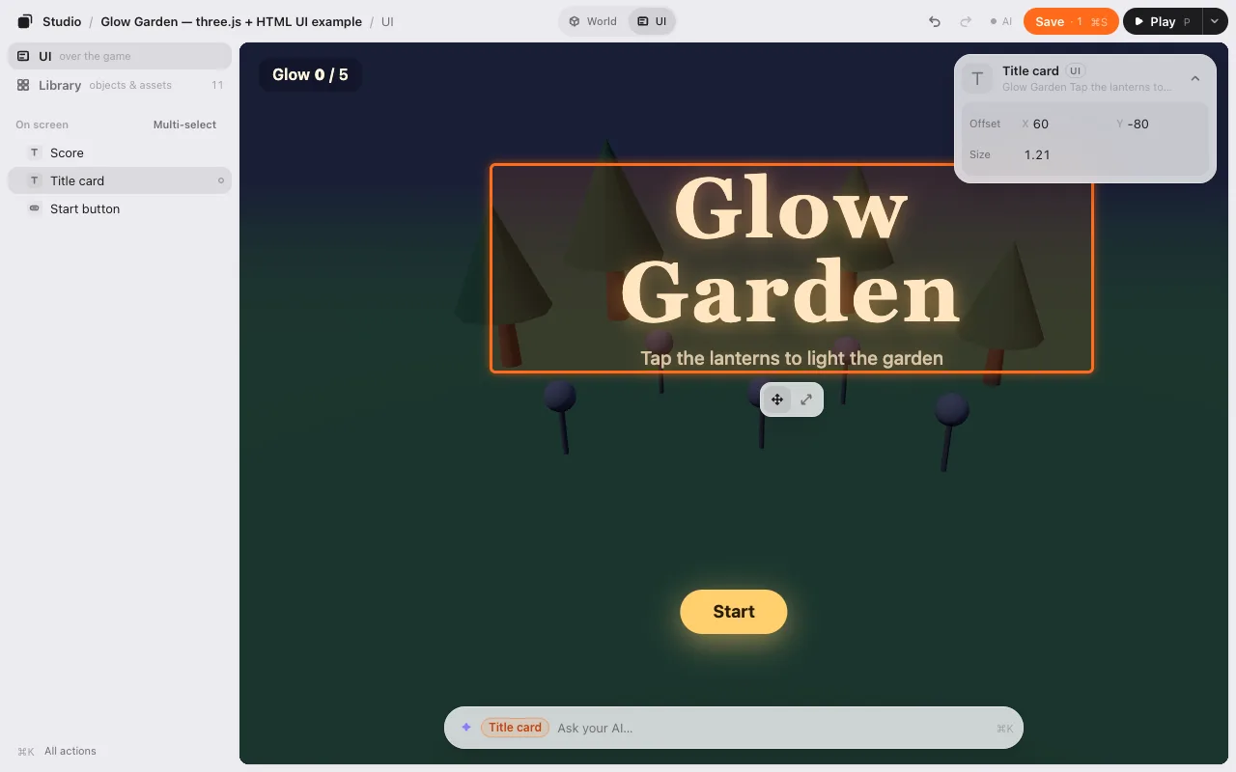The height and width of the screenshot is (772, 1236).
Task: Select the Start button list item
Action: 120,208
